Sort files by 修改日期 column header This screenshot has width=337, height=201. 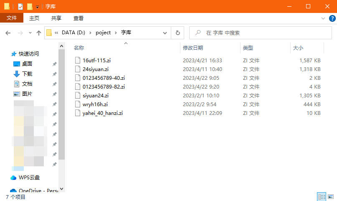[x=193, y=48]
